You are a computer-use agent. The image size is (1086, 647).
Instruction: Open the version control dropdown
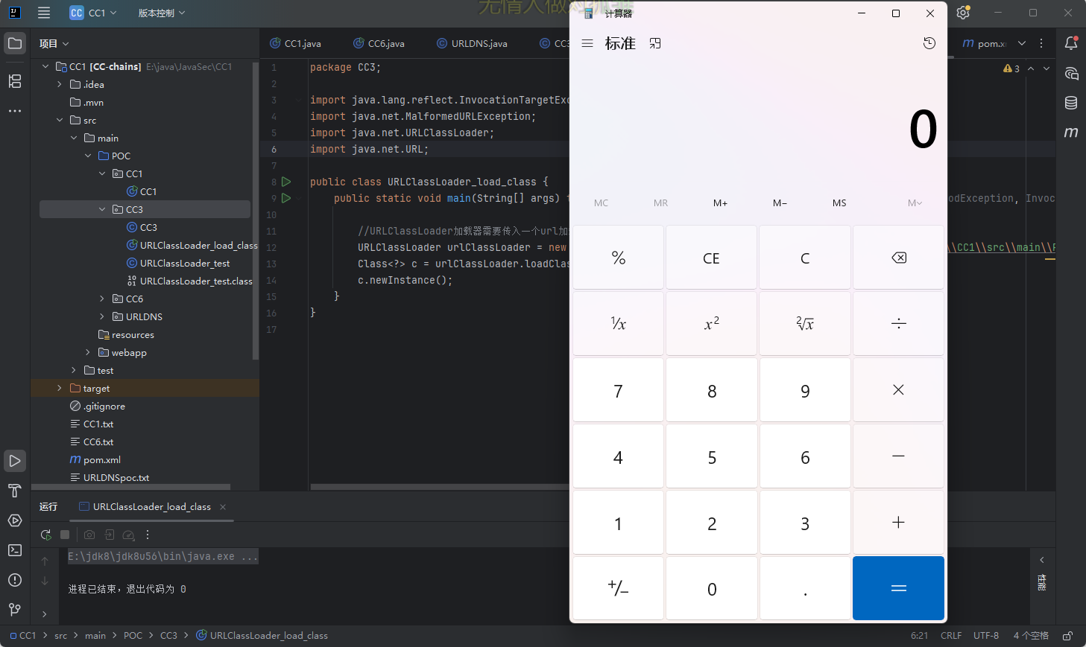(x=161, y=13)
